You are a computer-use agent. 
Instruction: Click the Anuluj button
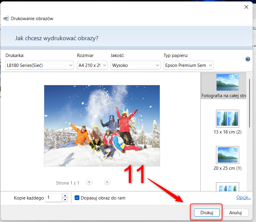point(236,213)
